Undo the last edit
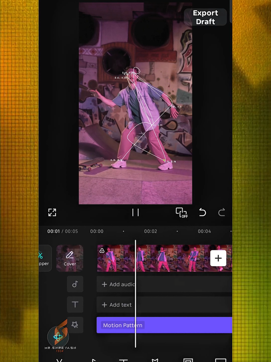The image size is (271, 362). (202, 213)
